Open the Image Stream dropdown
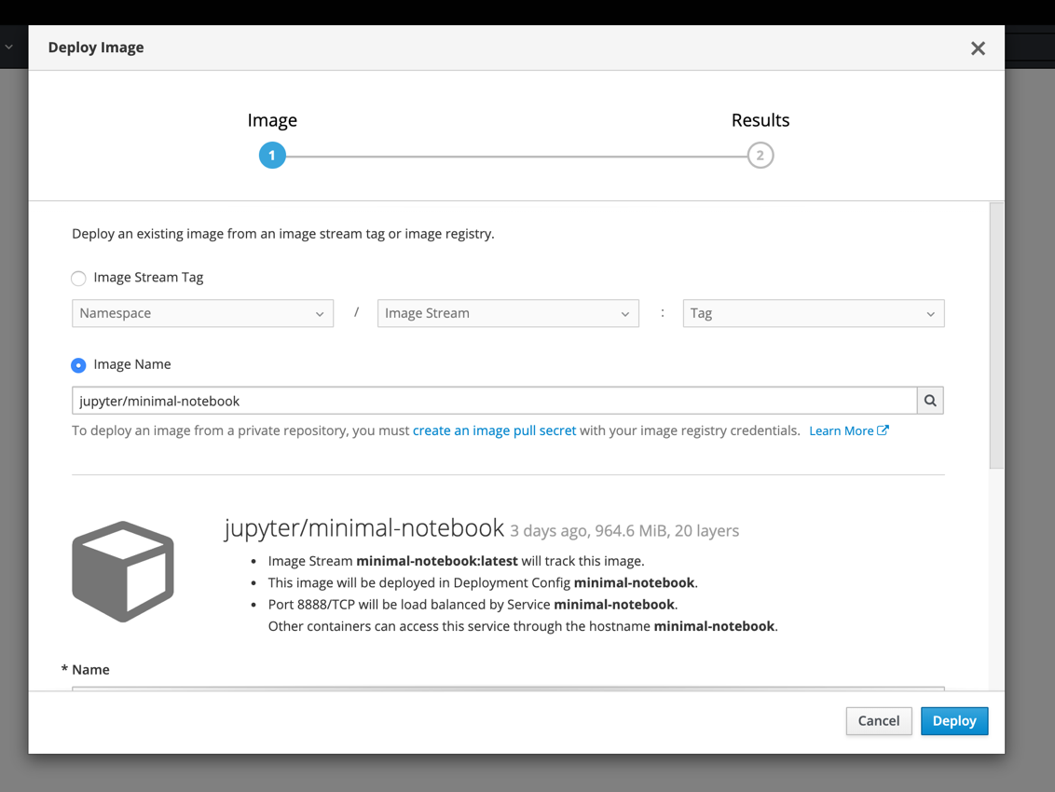Screen dimensions: 1055x792 508,313
